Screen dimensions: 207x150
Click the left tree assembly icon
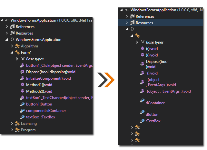(7, 20)
